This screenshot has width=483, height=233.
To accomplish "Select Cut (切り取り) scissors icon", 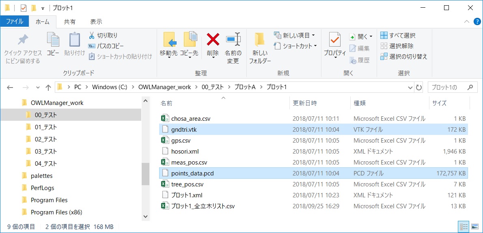I will click(91, 35).
